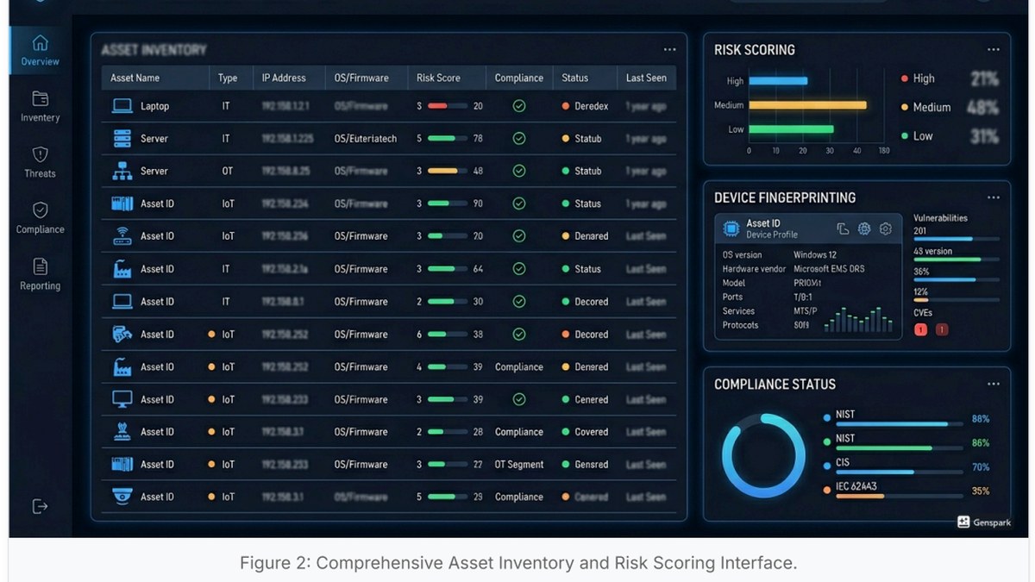Sort by the Compliance column header
Screen dimensions: 1035x582
point(519,78)
